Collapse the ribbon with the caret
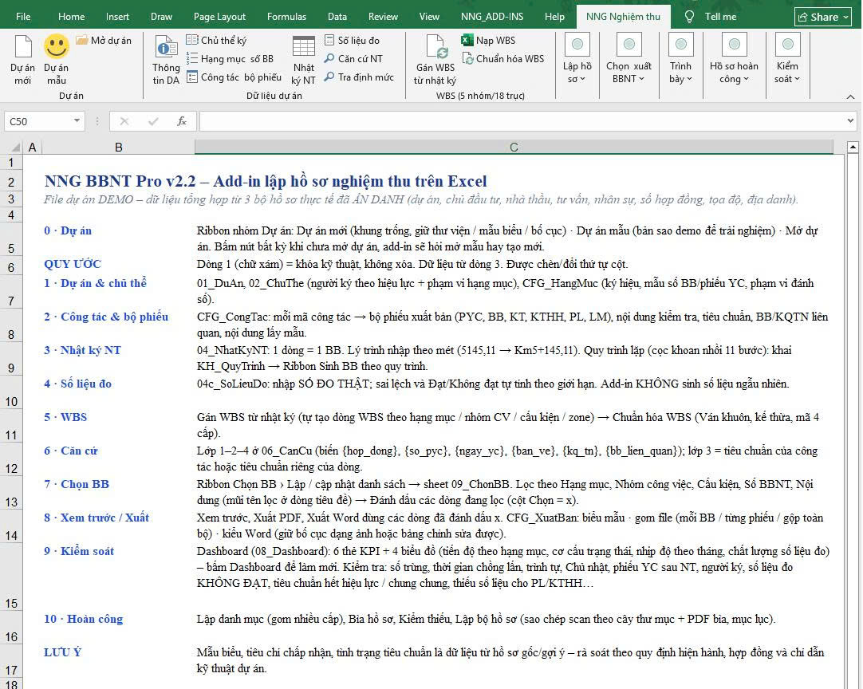 pos(850,96)
